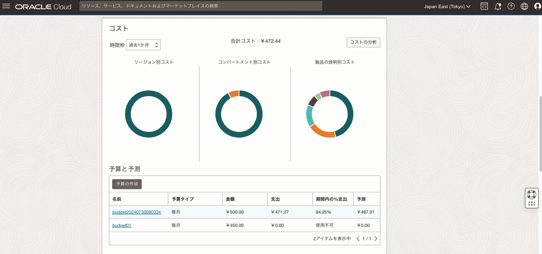The height and width of the screenshot is (254, 542).
Task: Open the notifications bell
Action: coord(498,6)
